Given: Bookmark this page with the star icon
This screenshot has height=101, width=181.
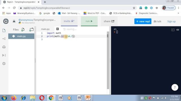Looking at the screenshot, I should (x=134, y=8).
